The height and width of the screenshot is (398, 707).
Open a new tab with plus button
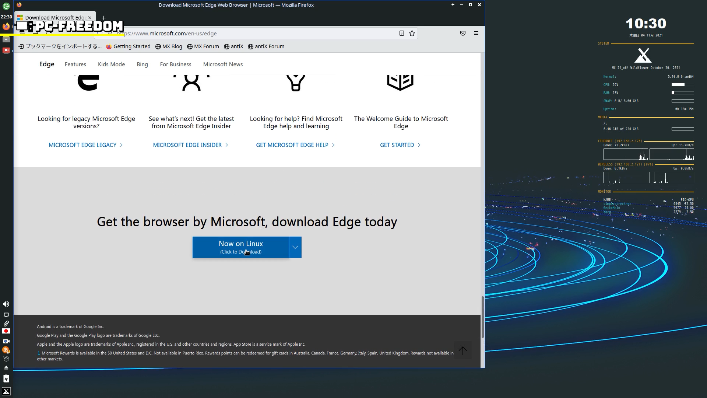pos(103,18)
